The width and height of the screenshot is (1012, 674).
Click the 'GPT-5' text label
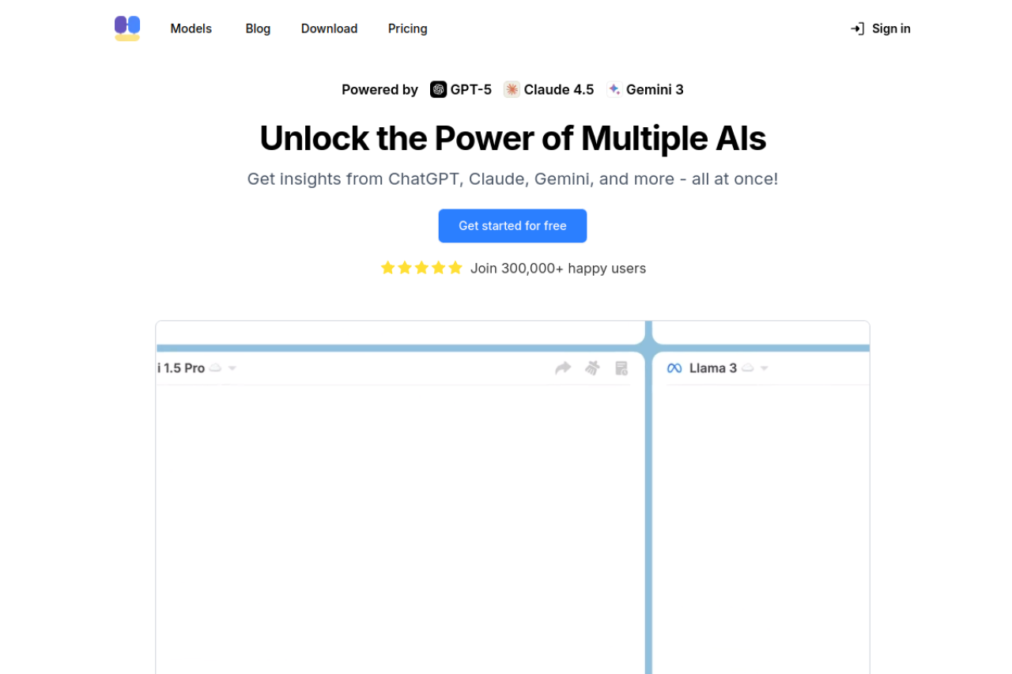pyautogui.click(x=471, y=90)
